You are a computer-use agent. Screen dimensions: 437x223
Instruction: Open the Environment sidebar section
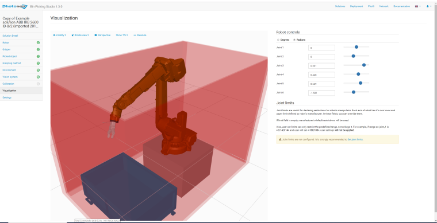pos(21,71)
